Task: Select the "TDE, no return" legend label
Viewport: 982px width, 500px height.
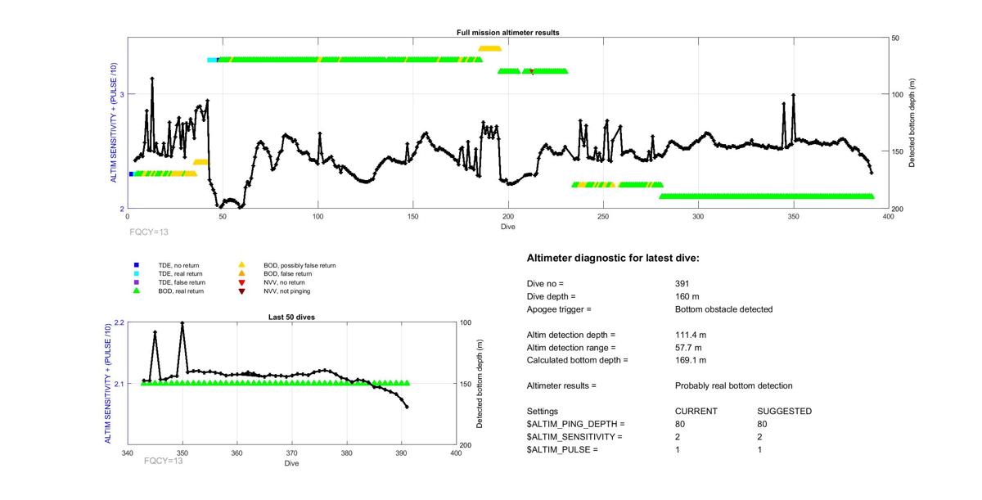Action: (178, 265)
